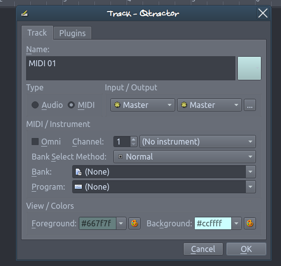
Task: Open the Bank Select Method dropdown
Action: pos(185,157)
